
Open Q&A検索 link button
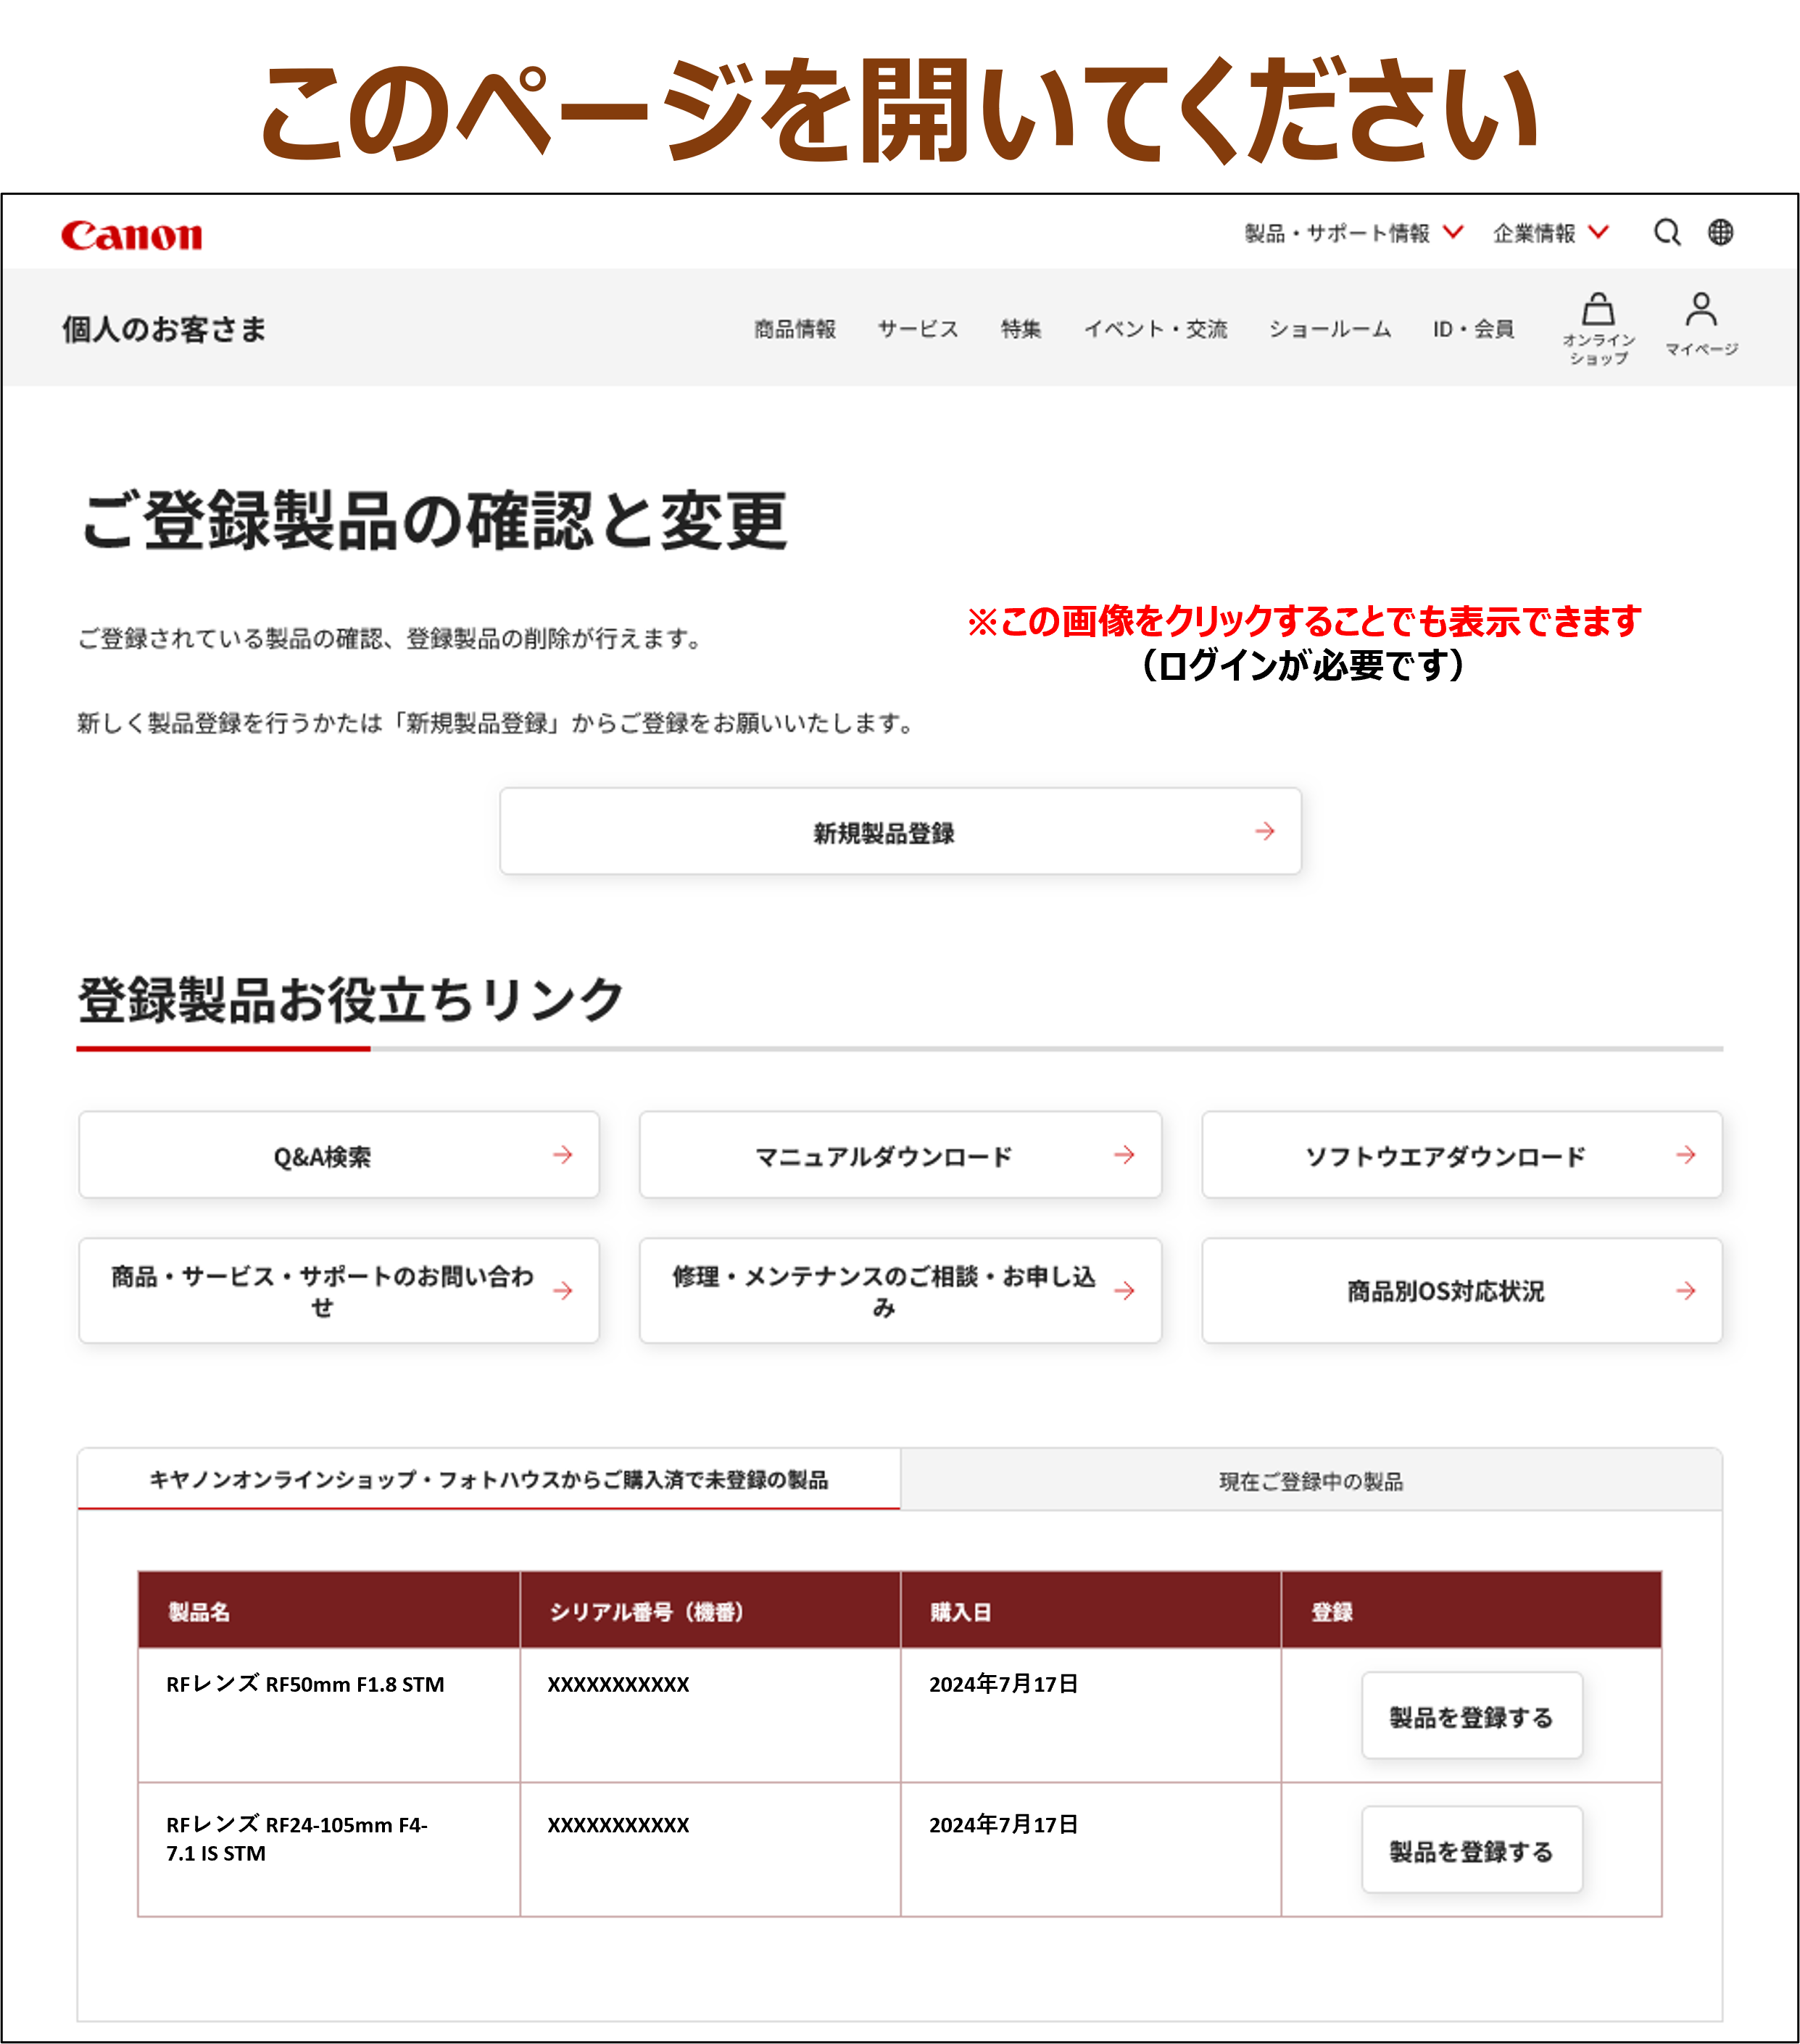(x=339, y=1155)
